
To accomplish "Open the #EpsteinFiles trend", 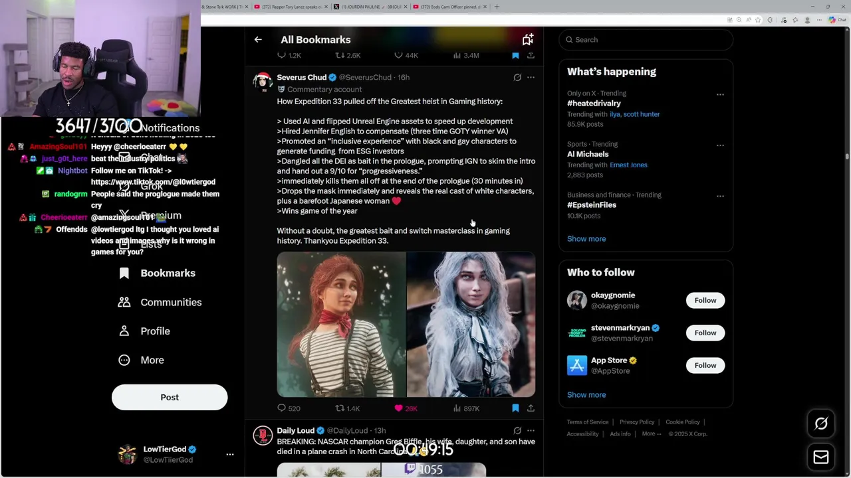I will 592,205.
